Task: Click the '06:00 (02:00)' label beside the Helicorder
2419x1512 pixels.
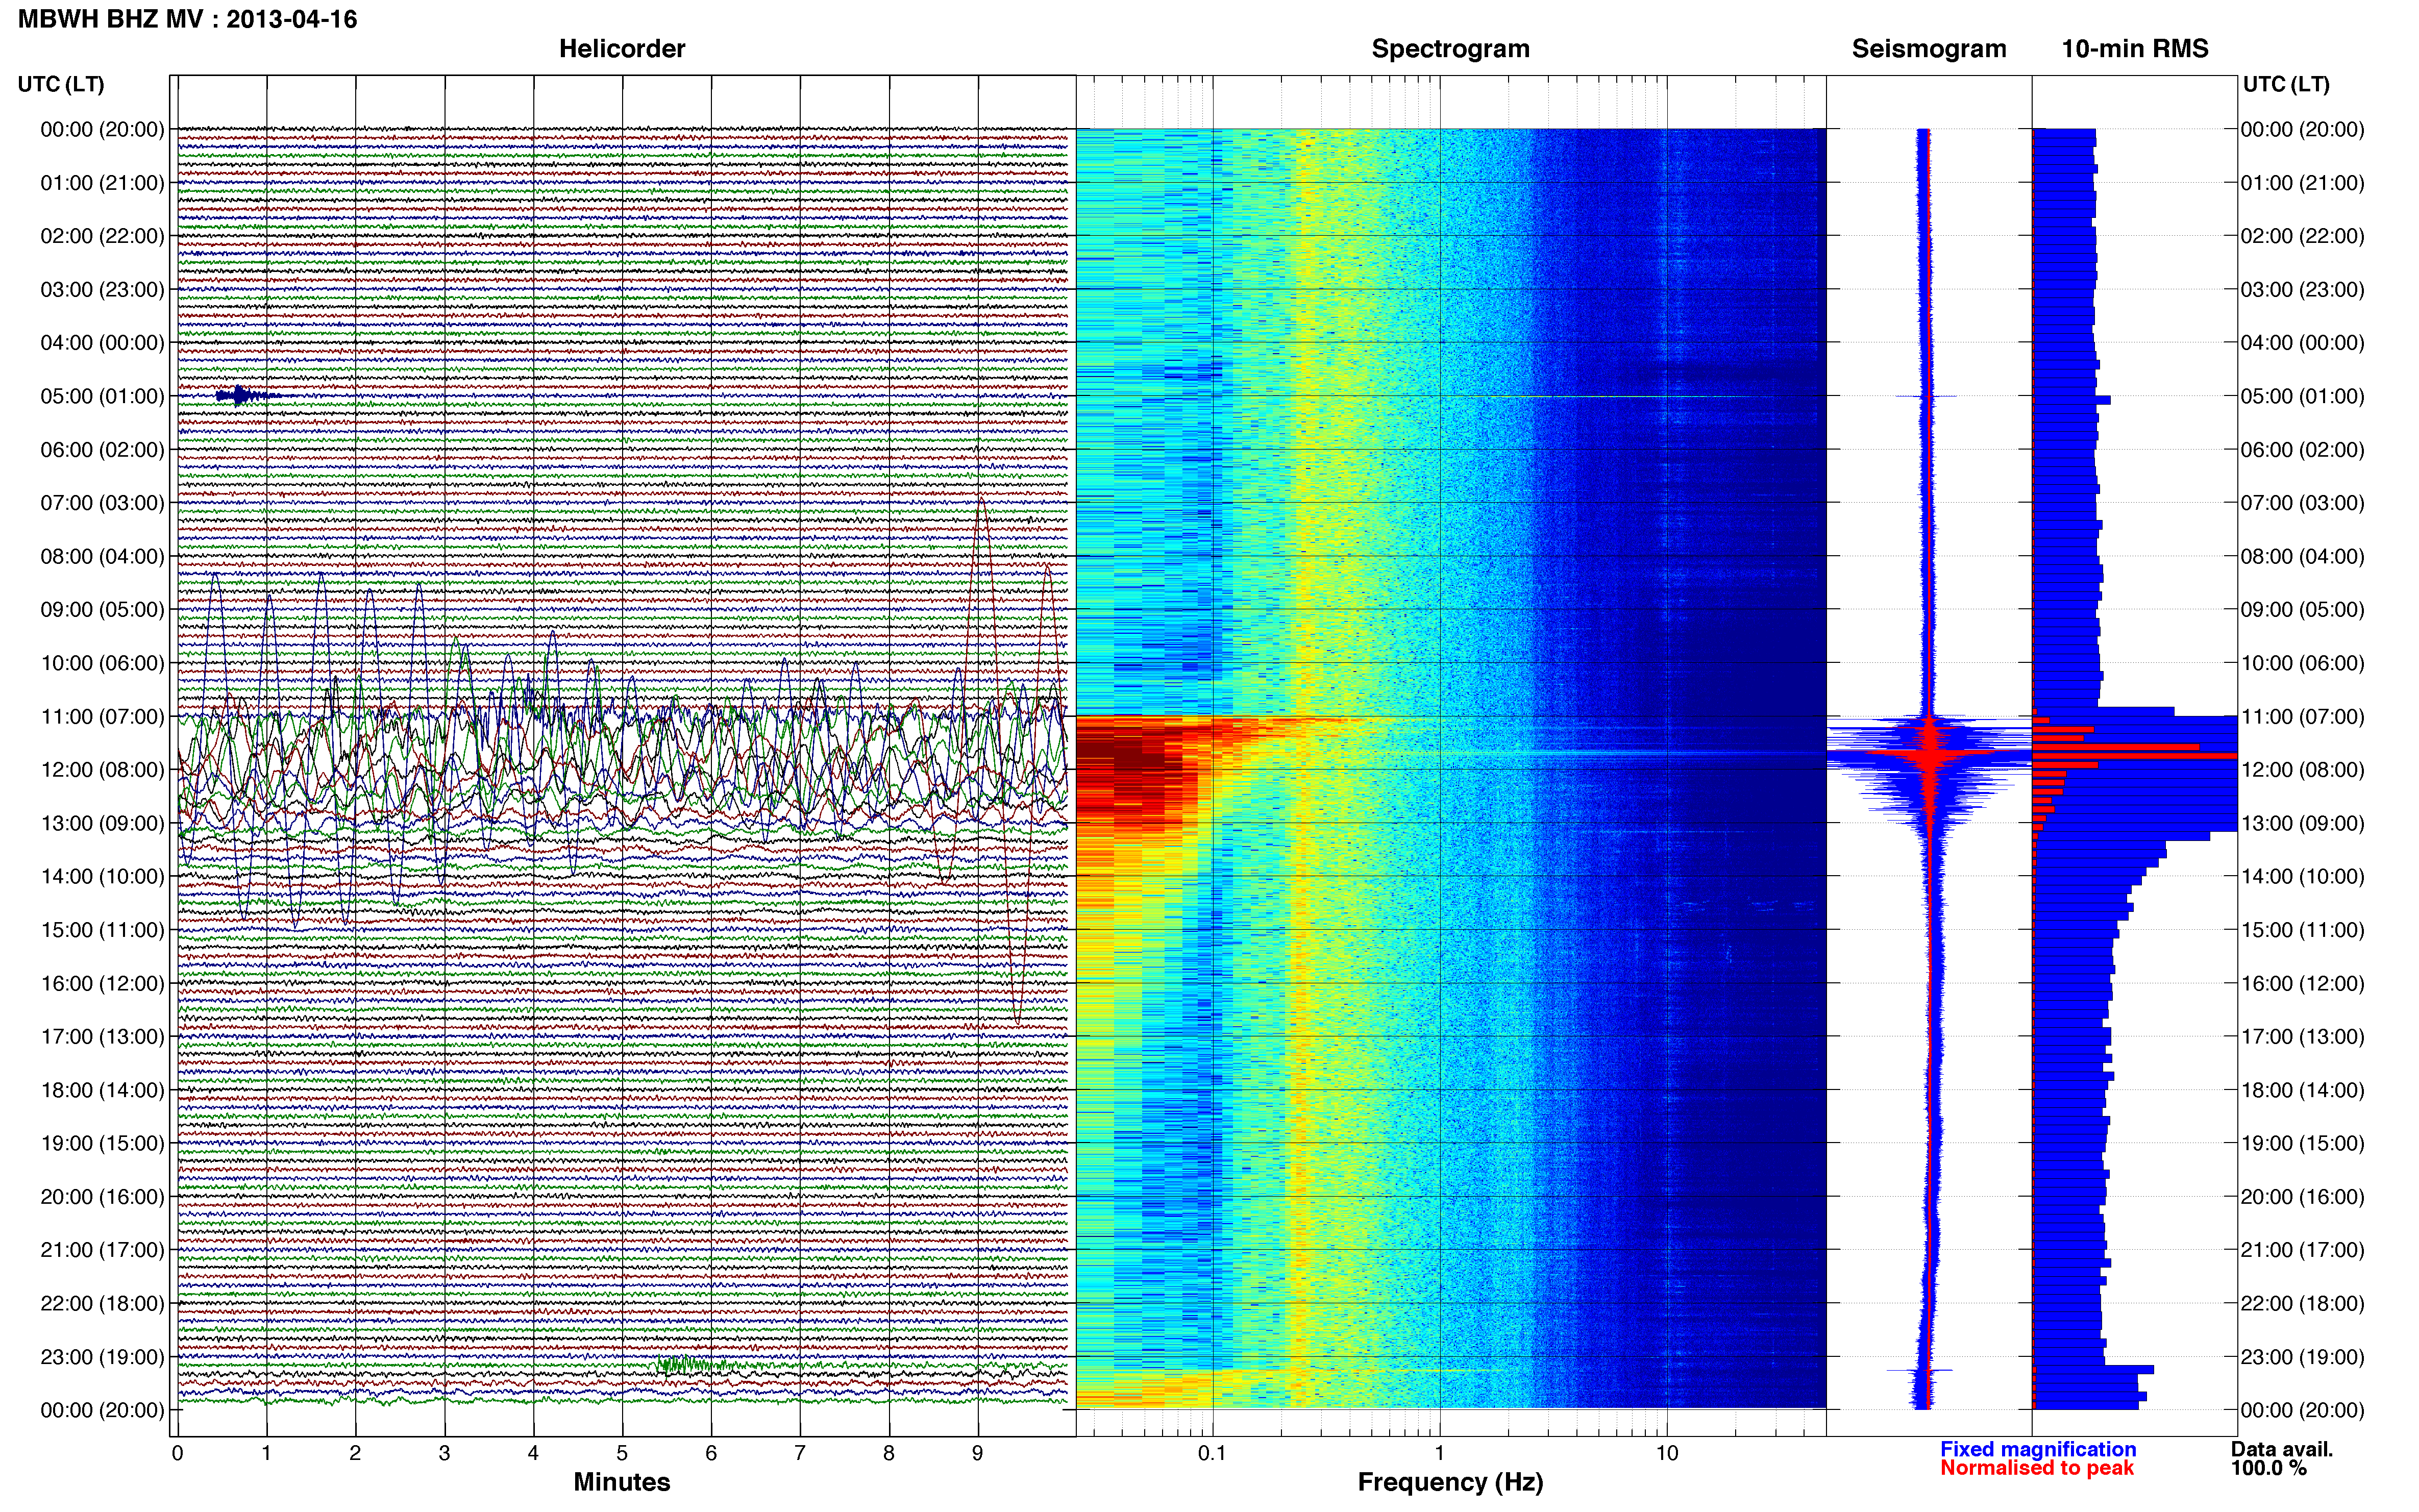Action: click(x=102, y=450)
